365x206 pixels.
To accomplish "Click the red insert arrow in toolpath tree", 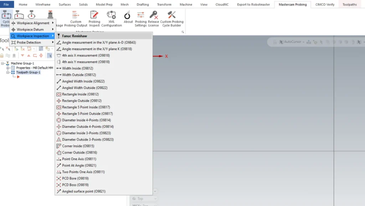I will 18,77.
